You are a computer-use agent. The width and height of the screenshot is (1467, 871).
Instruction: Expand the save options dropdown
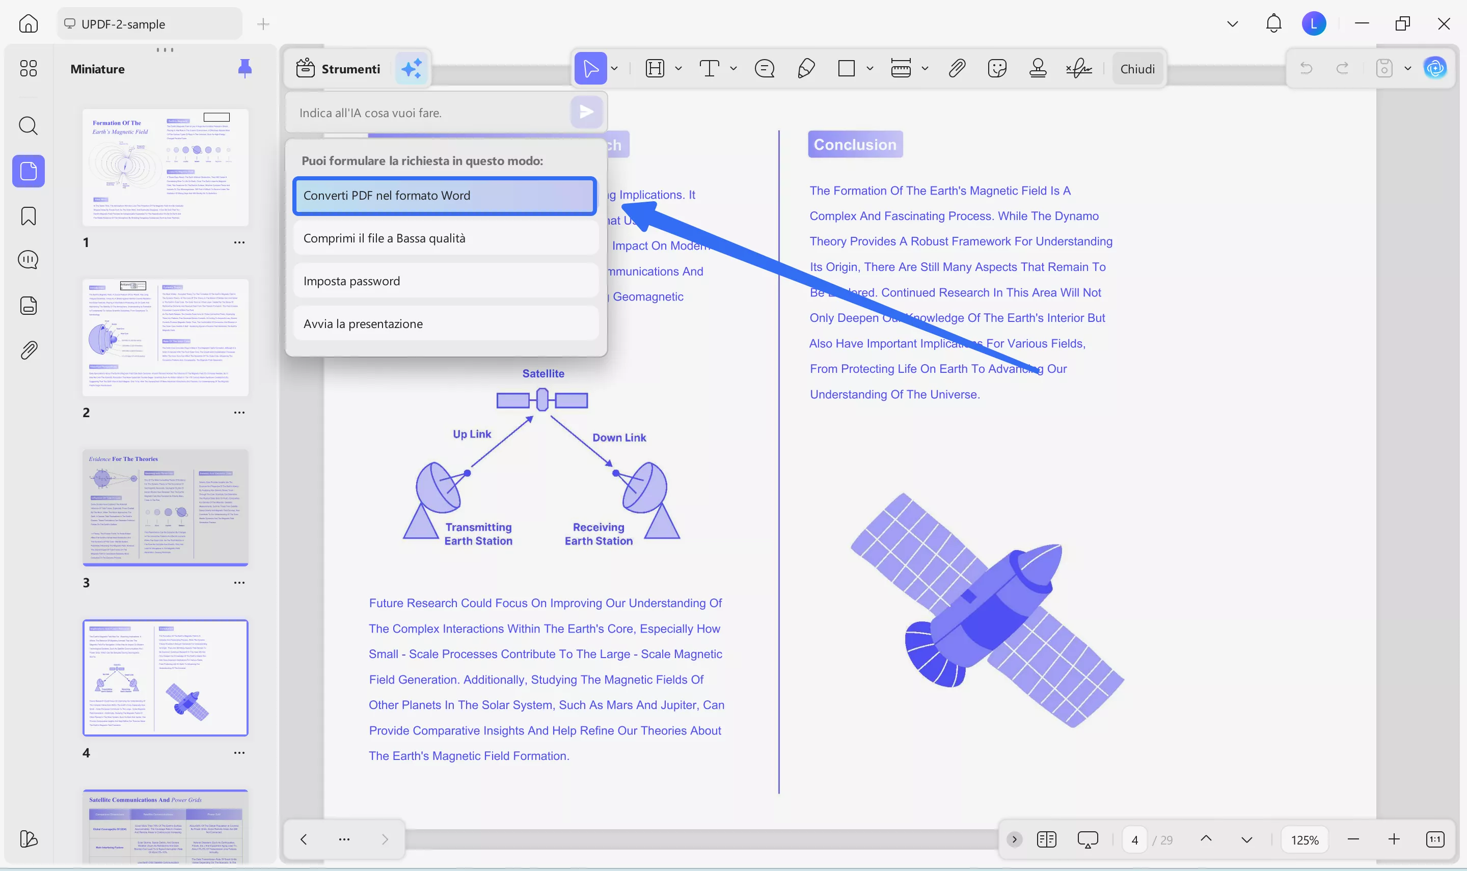1407,68
